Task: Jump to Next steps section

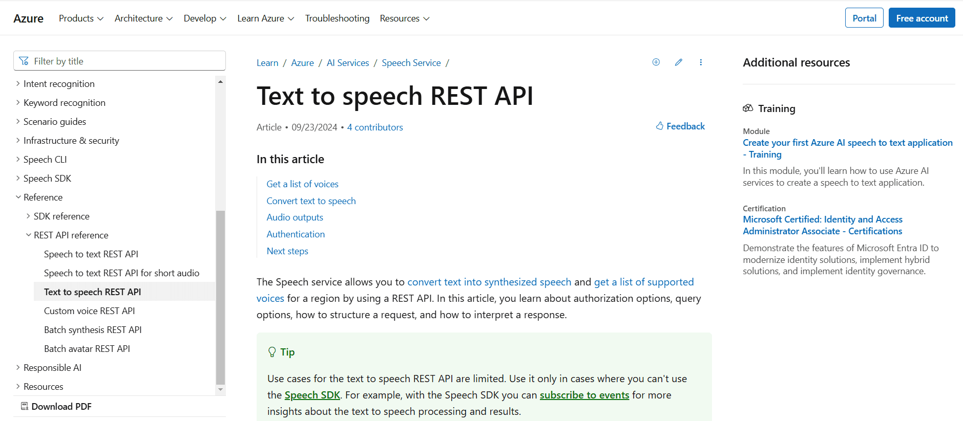Action: point(287,251)
